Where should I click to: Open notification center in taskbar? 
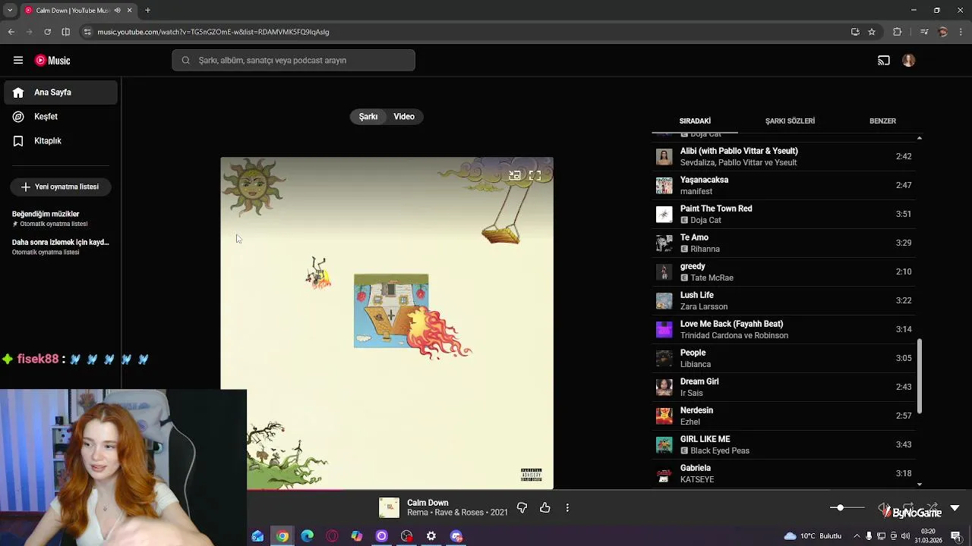(x=956, y=536)
